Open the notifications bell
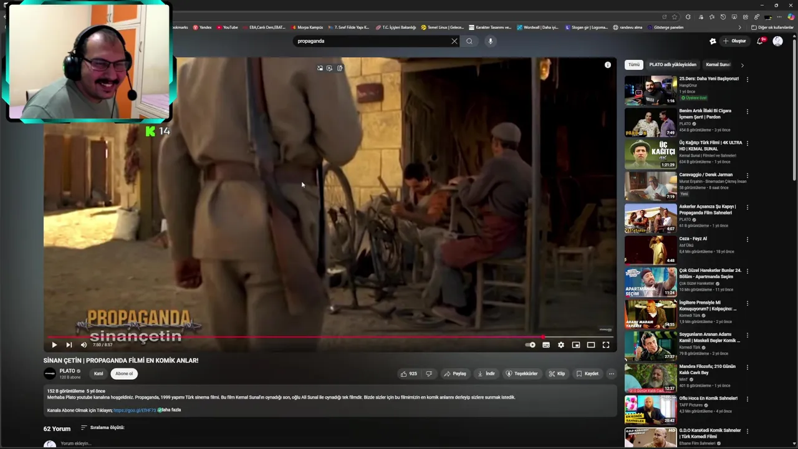The image size is (798, 449). pos(760,41)
